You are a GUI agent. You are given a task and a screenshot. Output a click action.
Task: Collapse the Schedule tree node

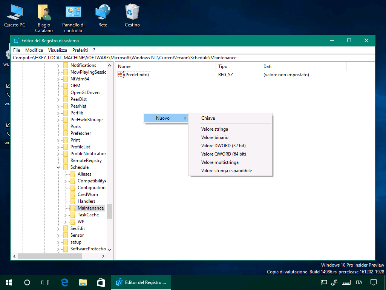tap(58, 167)
